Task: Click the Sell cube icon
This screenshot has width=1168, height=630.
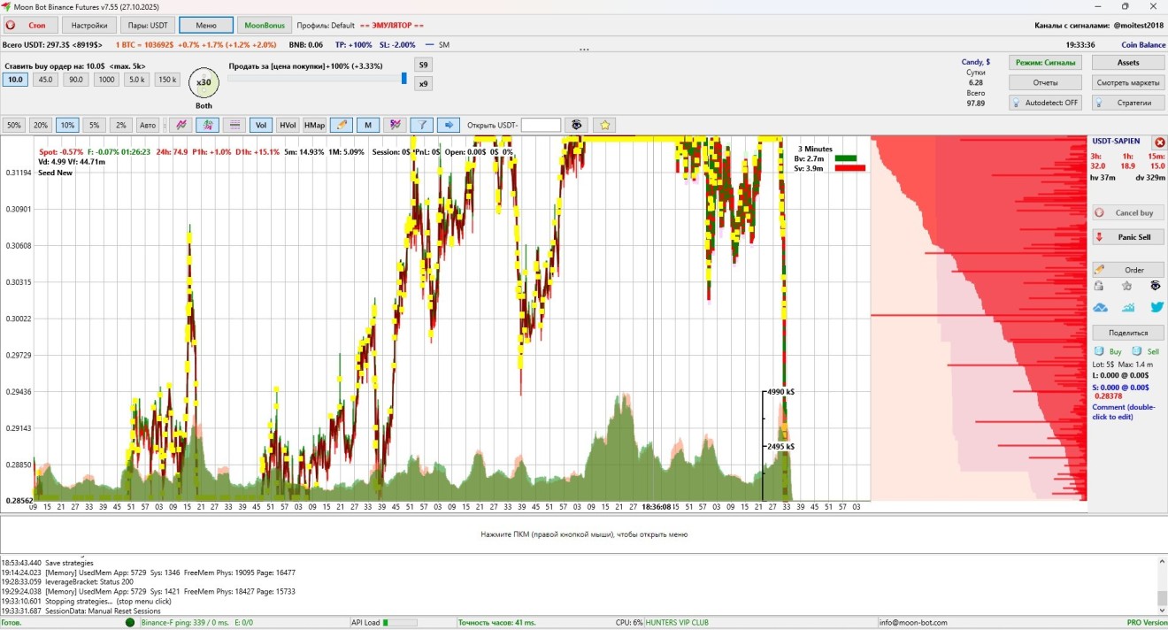Action: (1137, 351)
